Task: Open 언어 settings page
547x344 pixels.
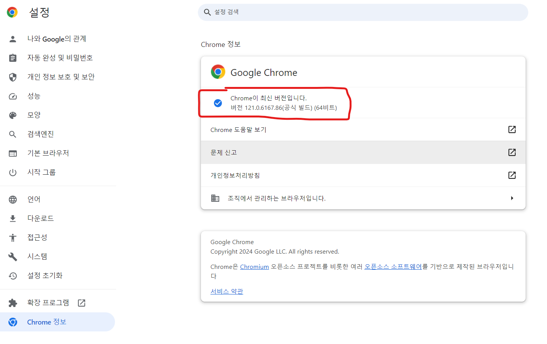Action: 57,199
